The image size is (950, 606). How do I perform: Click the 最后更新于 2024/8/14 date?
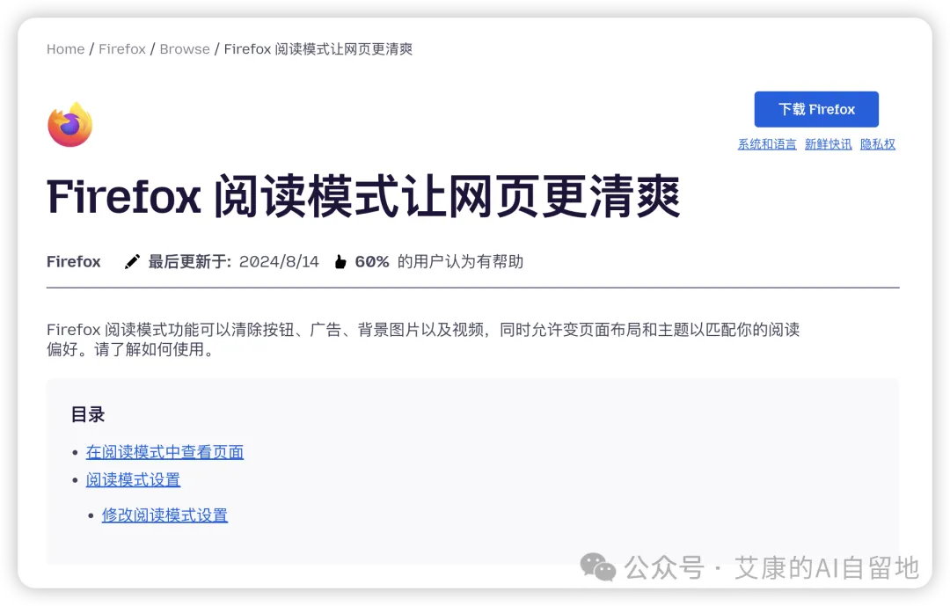(233, 262)
